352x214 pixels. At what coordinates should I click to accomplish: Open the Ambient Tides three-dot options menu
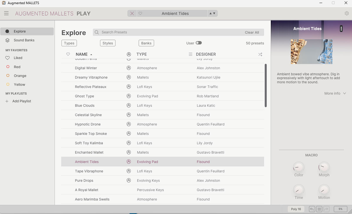pyautogui.click(x=341, y=28)
